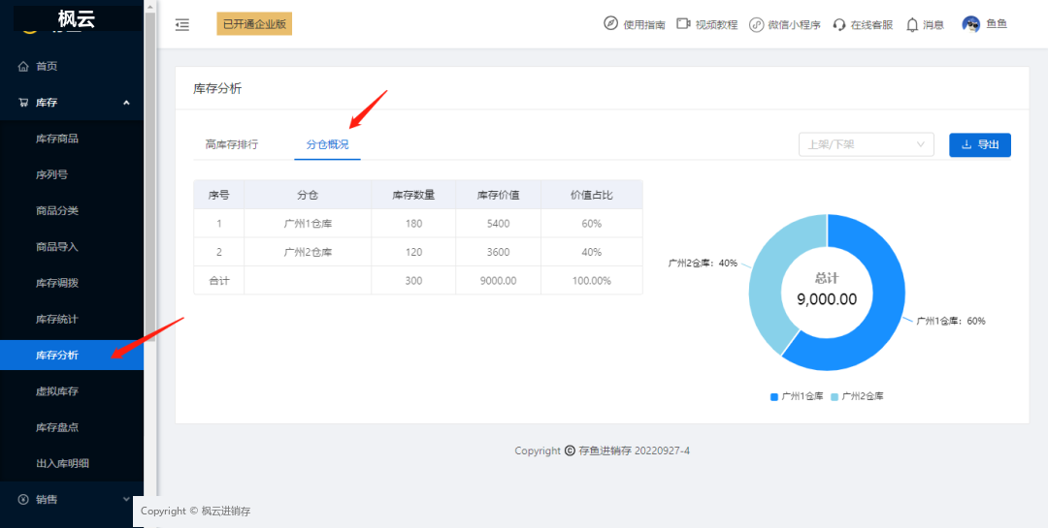Open the 上架/下架 dropdown
Viewport: 1048px width, 528px height.
pyautogui.click(x=867, y=144)
